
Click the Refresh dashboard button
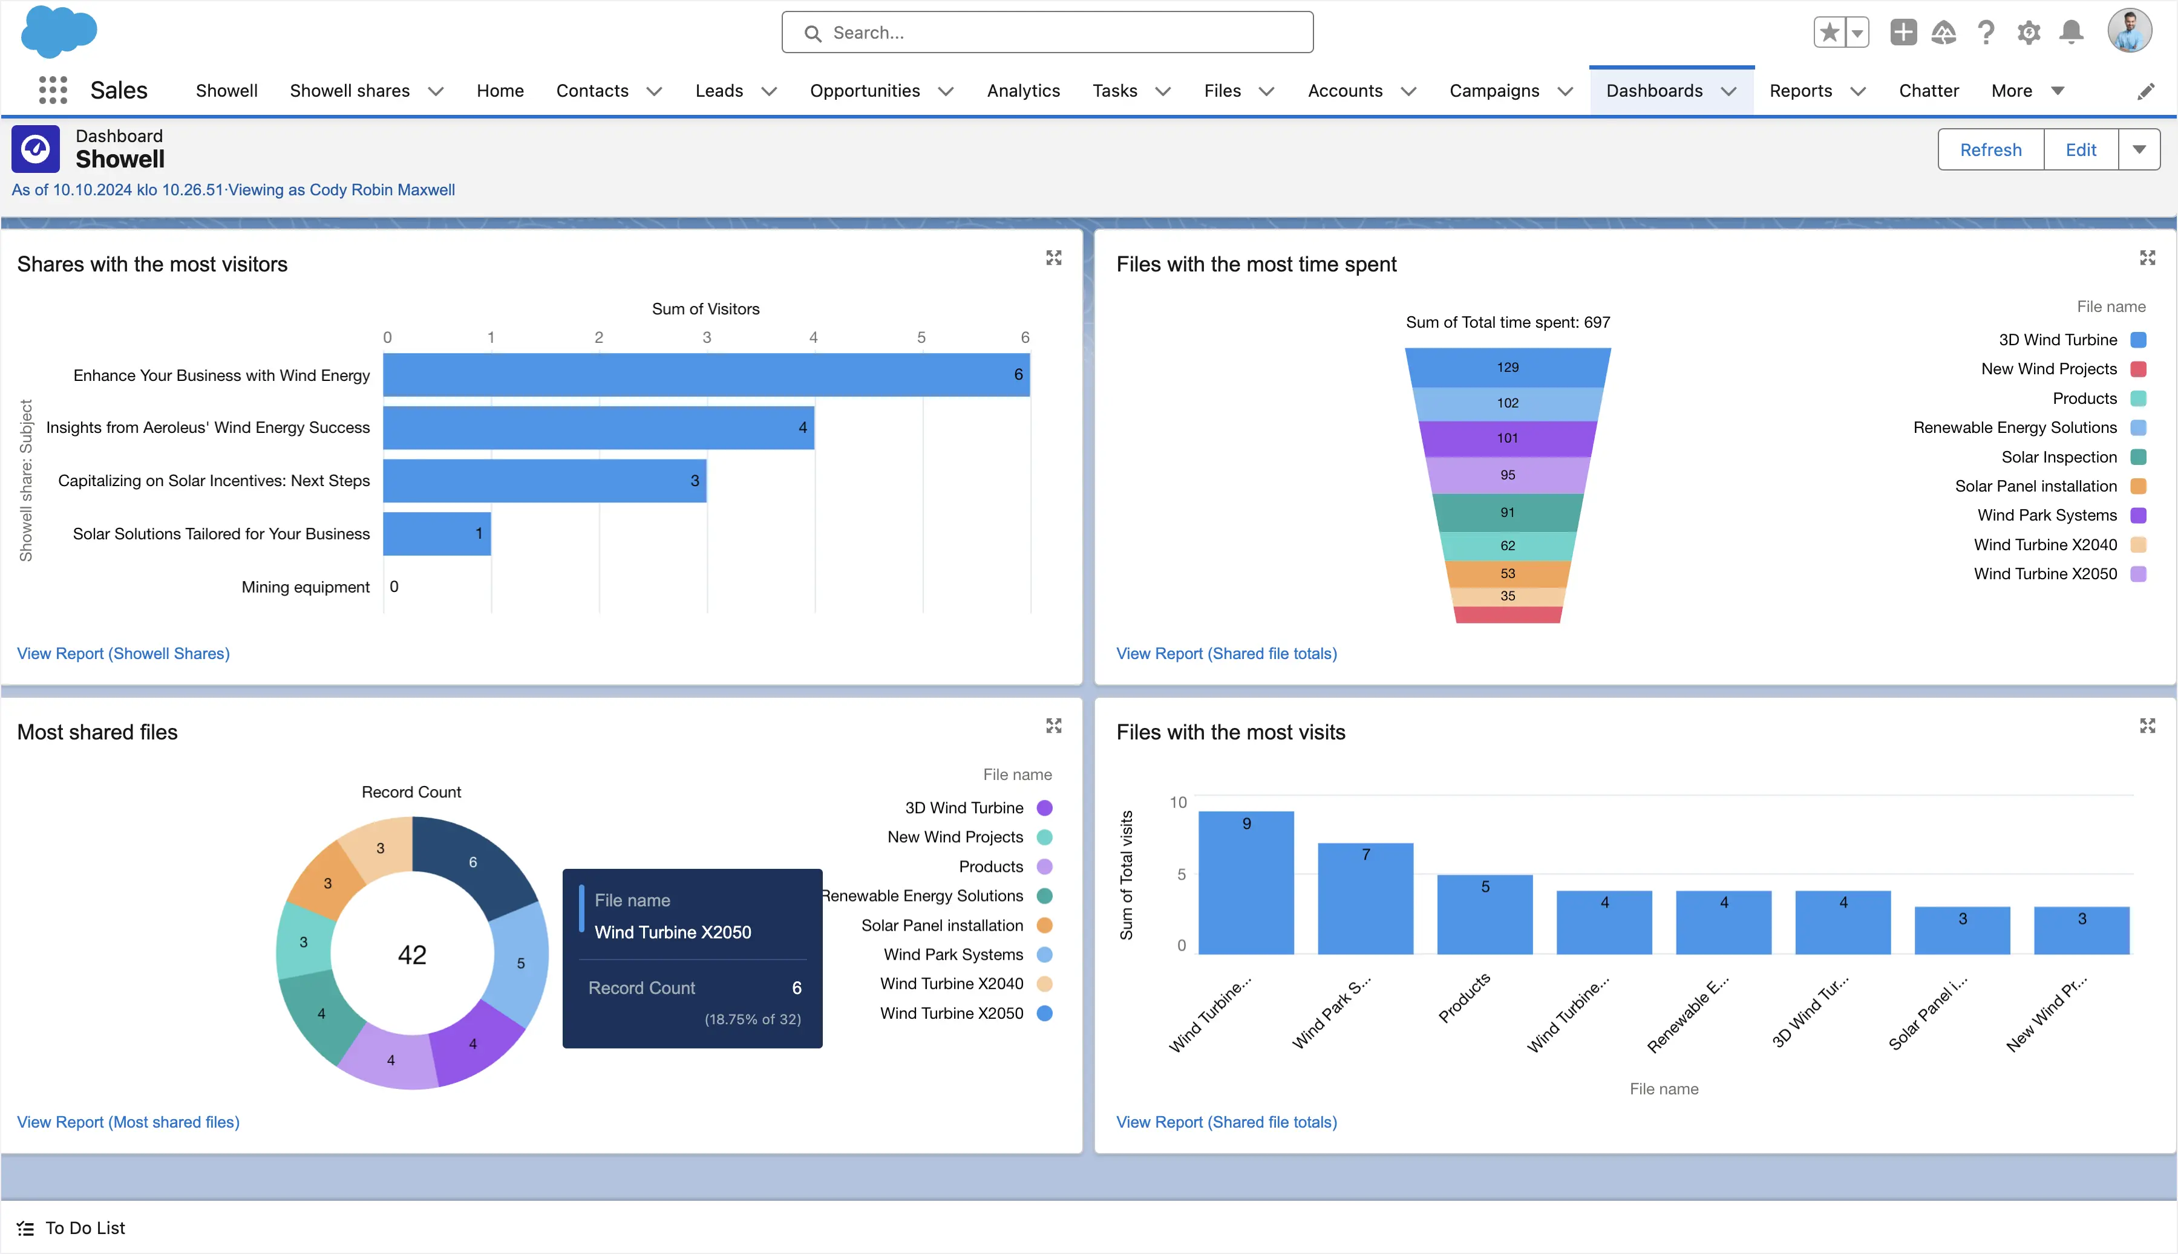[1990, 150]
